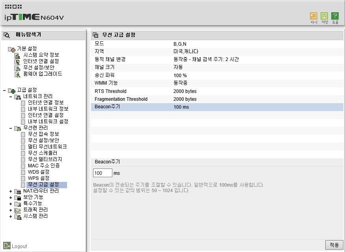Click the 펌웨어 업그레이드 icon
Screen dimensions: 345x252
(17, 75)
